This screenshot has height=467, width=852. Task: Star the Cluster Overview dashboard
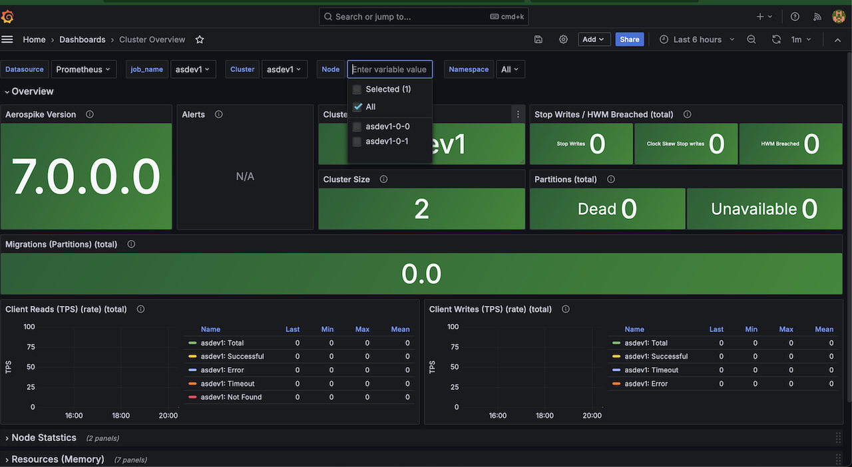(200, 39)
